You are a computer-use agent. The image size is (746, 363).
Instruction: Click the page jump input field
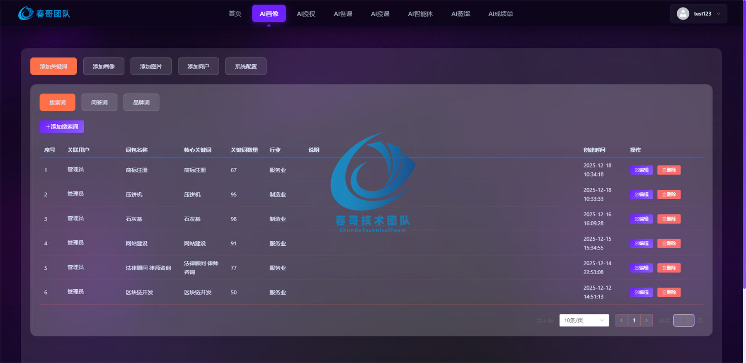[x=683, y=320]
